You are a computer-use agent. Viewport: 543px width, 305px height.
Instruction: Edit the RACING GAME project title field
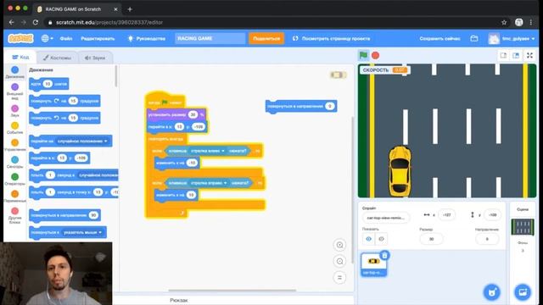(x=210, y=38)
